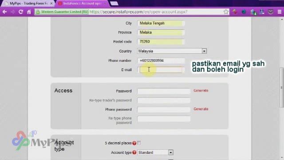Click the Western Guarantor Limited certificate label
The height and width of the screenshot is (160, 284).
[x=64, y=12]
